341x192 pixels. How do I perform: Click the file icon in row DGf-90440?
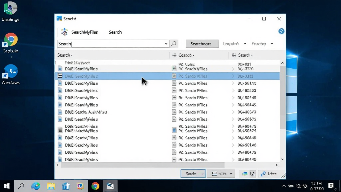pos(60,98)
